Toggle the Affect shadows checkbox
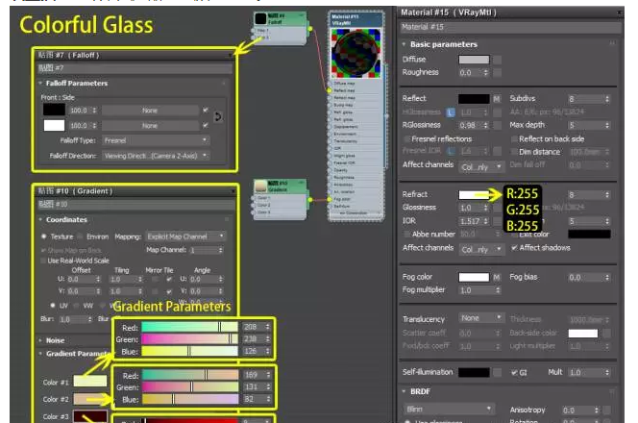This screenshot has height=423, width=638. [x=514, y=247]
